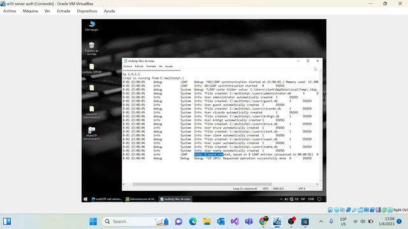Image resolution: width=408 pixels, height=229 pixels.
Task: Switch to Administracion de M... taskbar item
Action: tap(140, 199)
